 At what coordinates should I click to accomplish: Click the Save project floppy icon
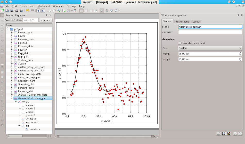click(12, 11)
